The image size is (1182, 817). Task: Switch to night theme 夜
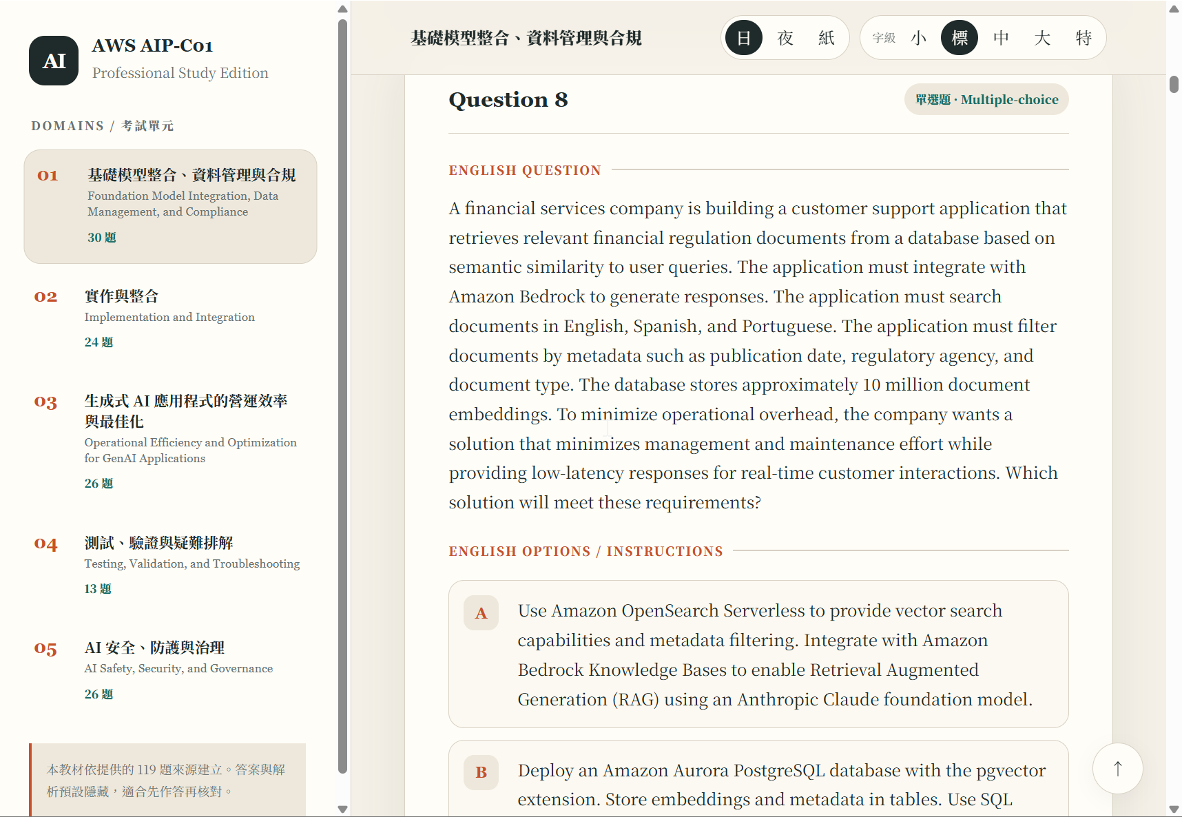point(785,38)
